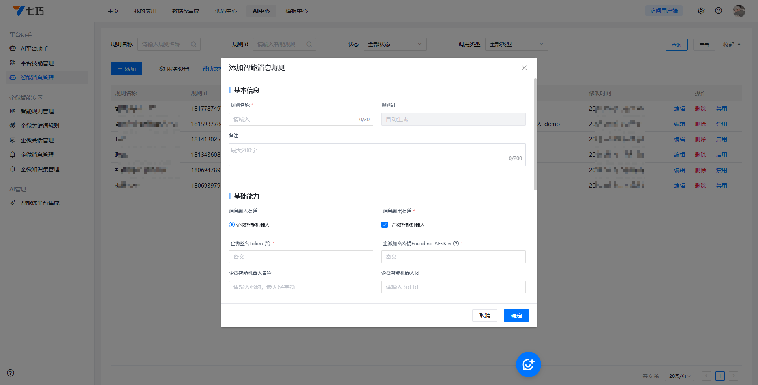Open the 状态 全部状态 dropdown
This screenshot has height=385, width=758.
point(395,44)
